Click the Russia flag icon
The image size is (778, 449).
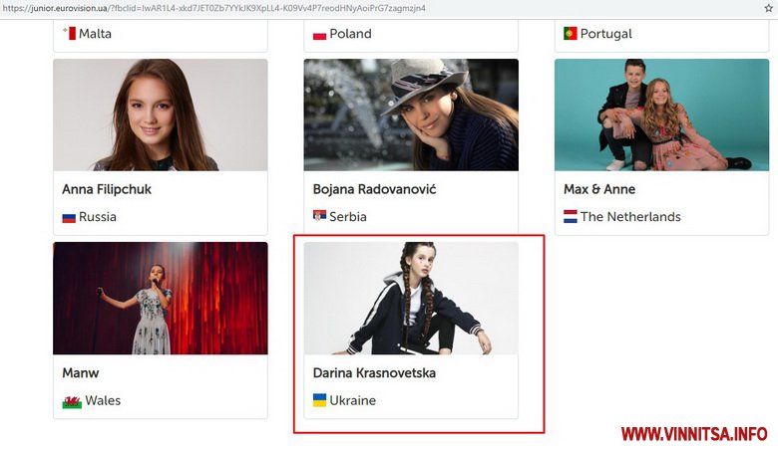(69, 217)
